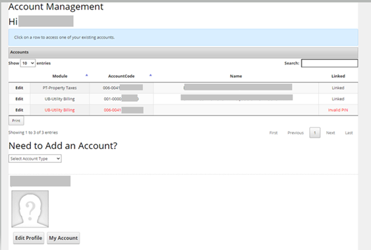
Task: Go to Previous page of accounts
Action: click(295, 133)
